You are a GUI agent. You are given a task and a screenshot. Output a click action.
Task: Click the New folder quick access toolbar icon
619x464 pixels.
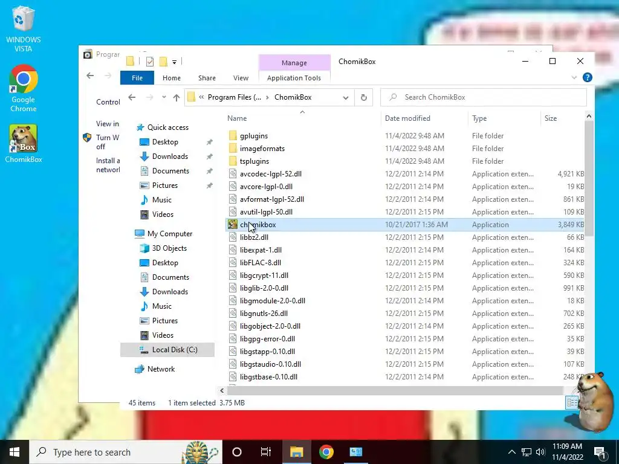point(163,61)
